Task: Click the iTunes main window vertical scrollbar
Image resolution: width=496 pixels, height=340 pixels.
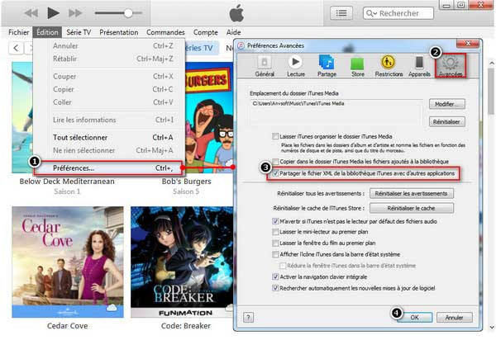Action: [x=491, y=92]
